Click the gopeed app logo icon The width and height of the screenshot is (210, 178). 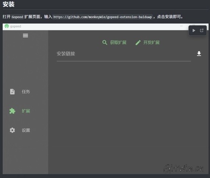tap(7, 26)
